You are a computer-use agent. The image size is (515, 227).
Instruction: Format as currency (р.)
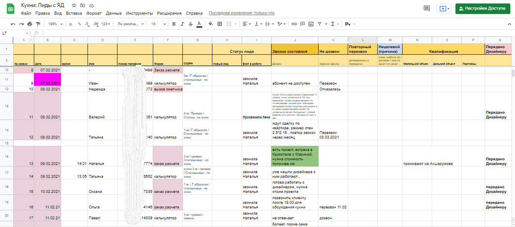[x=71, y=24]
